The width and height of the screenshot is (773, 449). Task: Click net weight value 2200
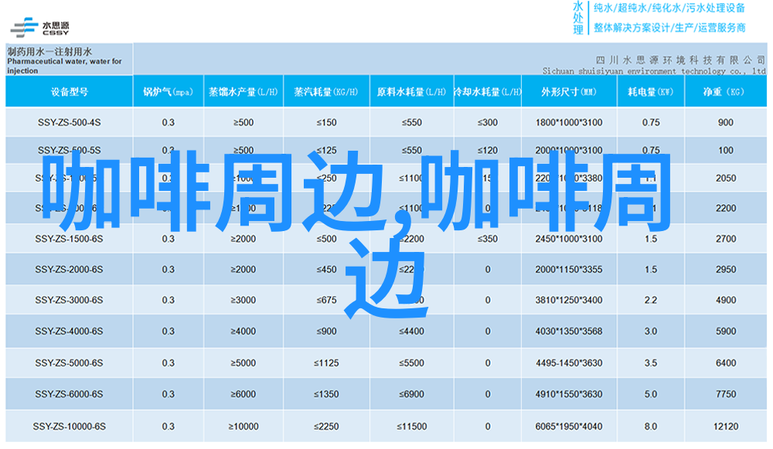tap(726, 209)
